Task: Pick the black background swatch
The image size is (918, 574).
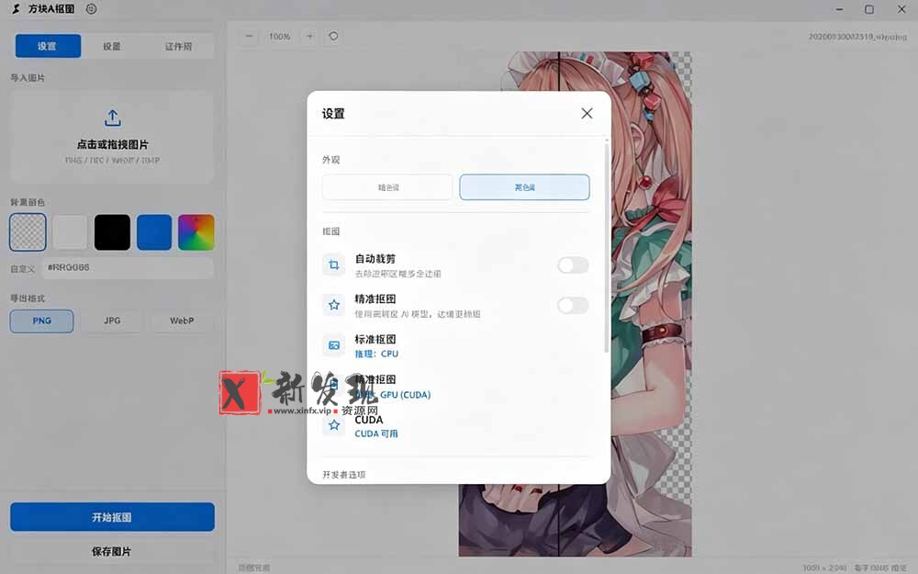Action: pyautogui.click(x=112, y=232)
